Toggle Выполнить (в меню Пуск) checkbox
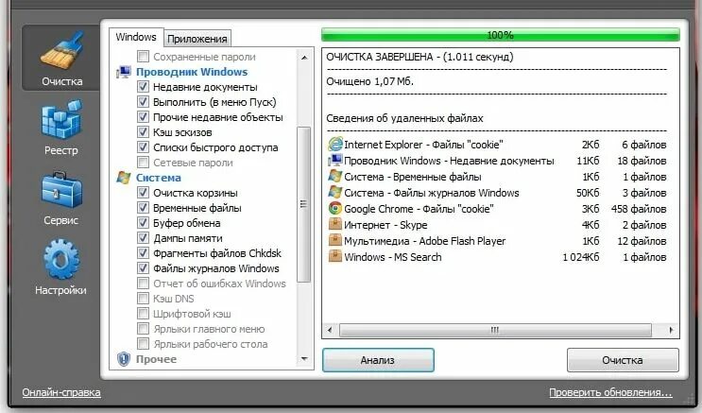 click(143, 102)
